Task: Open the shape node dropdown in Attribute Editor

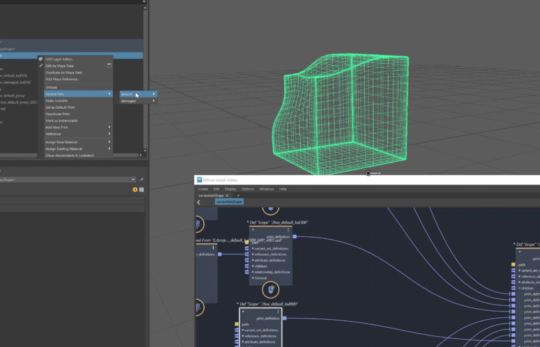Action: pyautogui.click(x=133, y=179)
